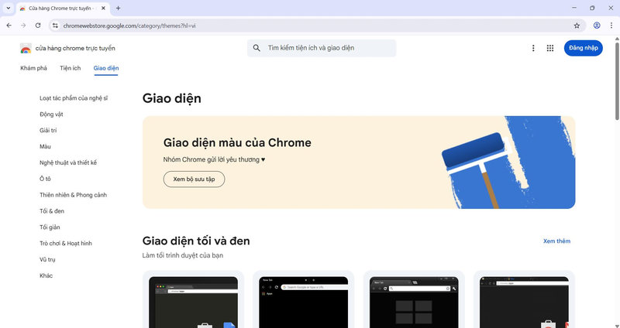The height and width of the screenshot is (328, 620).
Task: Click the address bar URL
Action: pyautogui.click(x=129, y=26)
